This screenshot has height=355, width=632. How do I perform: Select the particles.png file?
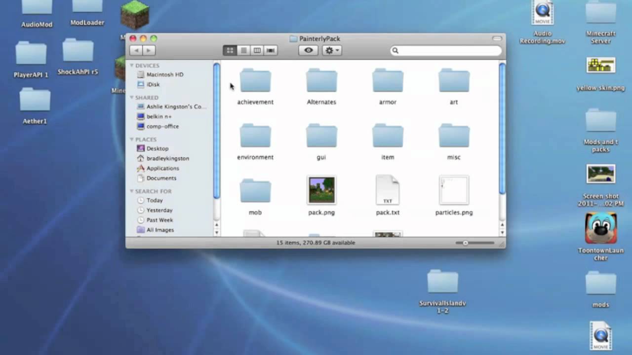[x=454, y=190]
